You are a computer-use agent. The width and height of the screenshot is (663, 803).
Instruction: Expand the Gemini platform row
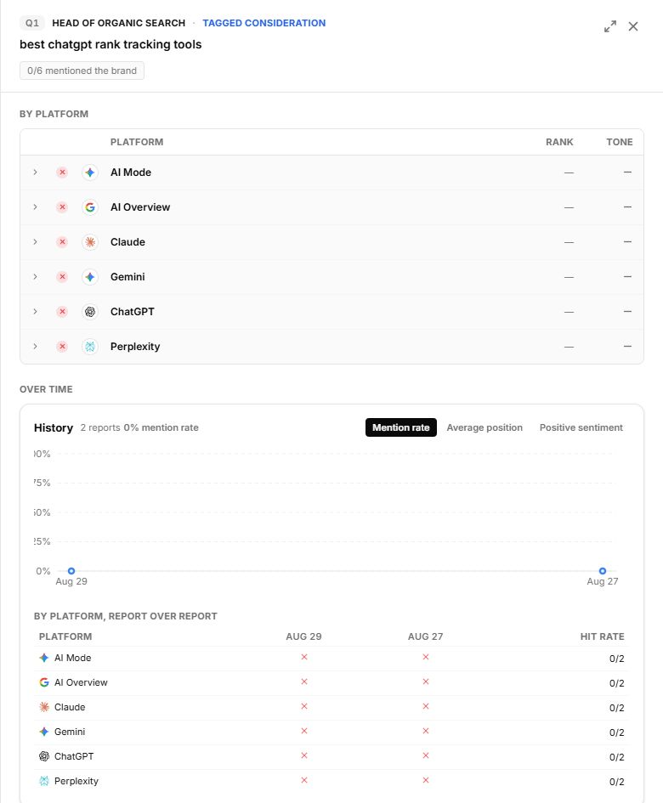35,276
